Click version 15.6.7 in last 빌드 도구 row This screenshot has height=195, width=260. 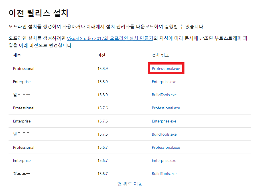102,174
